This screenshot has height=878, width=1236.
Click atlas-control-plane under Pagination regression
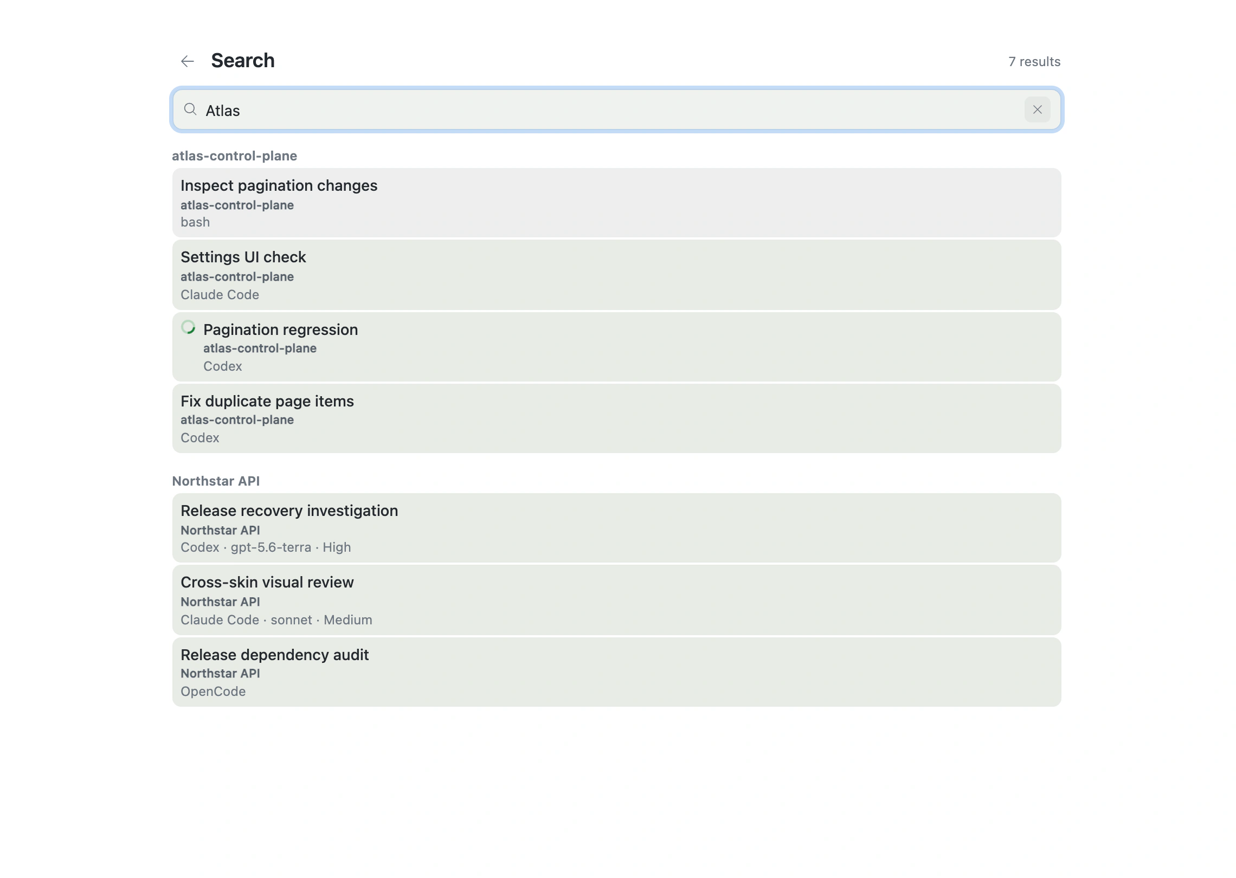[x=260, y=348]
